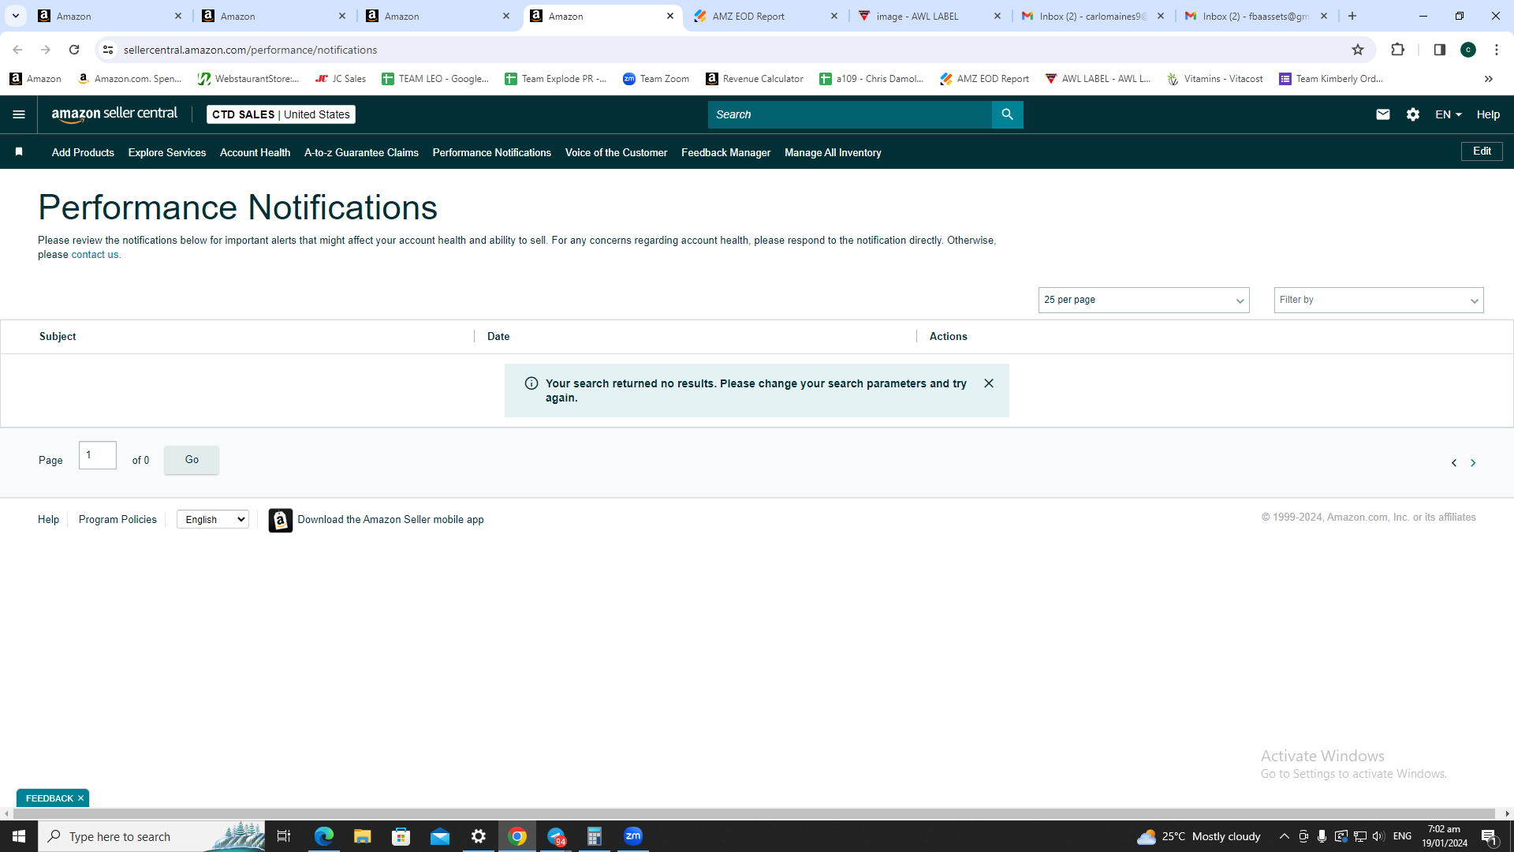Open Help link in header
The height and width of the screenshot is (852, 1514).
tap(1488, 114)
